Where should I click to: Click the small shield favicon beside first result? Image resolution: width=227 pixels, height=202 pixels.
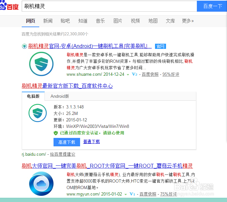tap(24, 46)
